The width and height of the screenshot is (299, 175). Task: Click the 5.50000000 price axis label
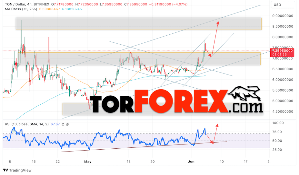tap(283, 90)
